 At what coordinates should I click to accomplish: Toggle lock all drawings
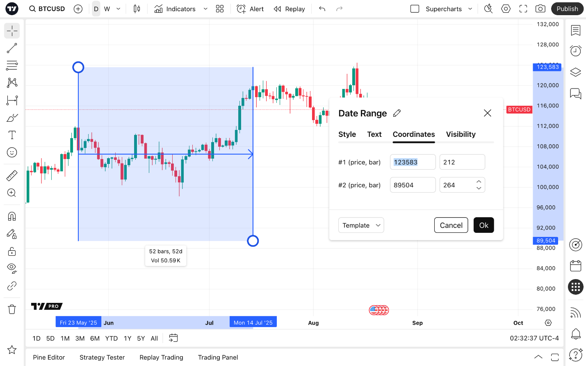(x=12, y=251)
